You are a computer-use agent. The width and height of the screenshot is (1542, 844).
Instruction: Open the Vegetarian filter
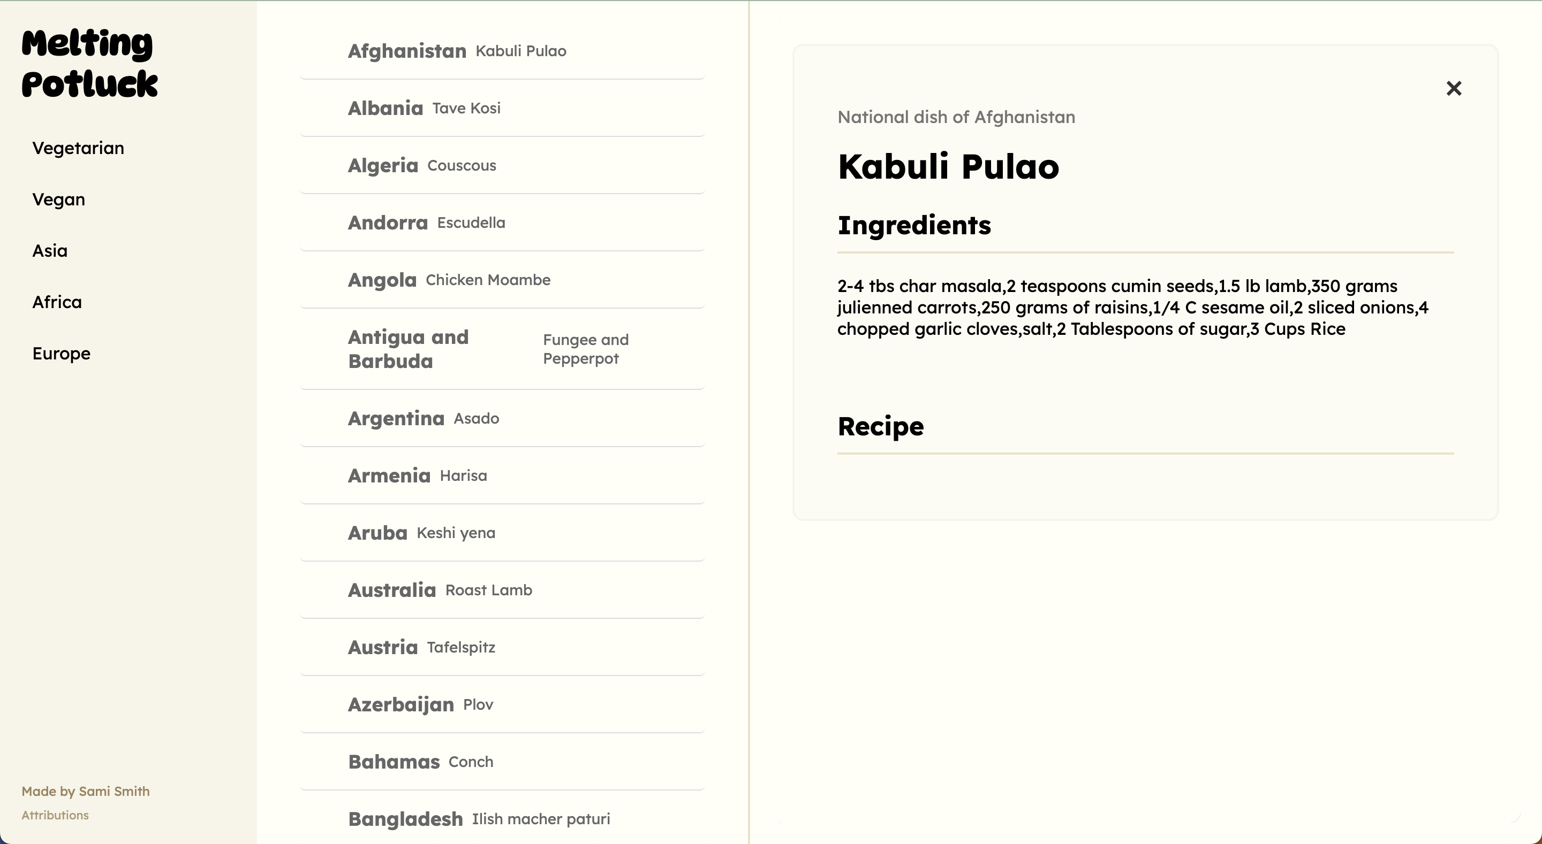(x=78, y=148)
